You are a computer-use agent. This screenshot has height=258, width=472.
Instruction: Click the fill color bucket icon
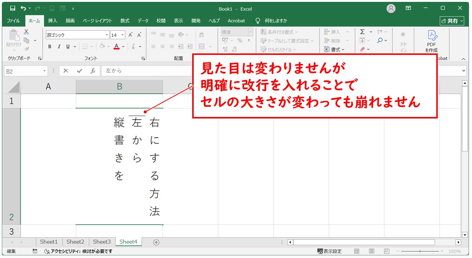102,47
